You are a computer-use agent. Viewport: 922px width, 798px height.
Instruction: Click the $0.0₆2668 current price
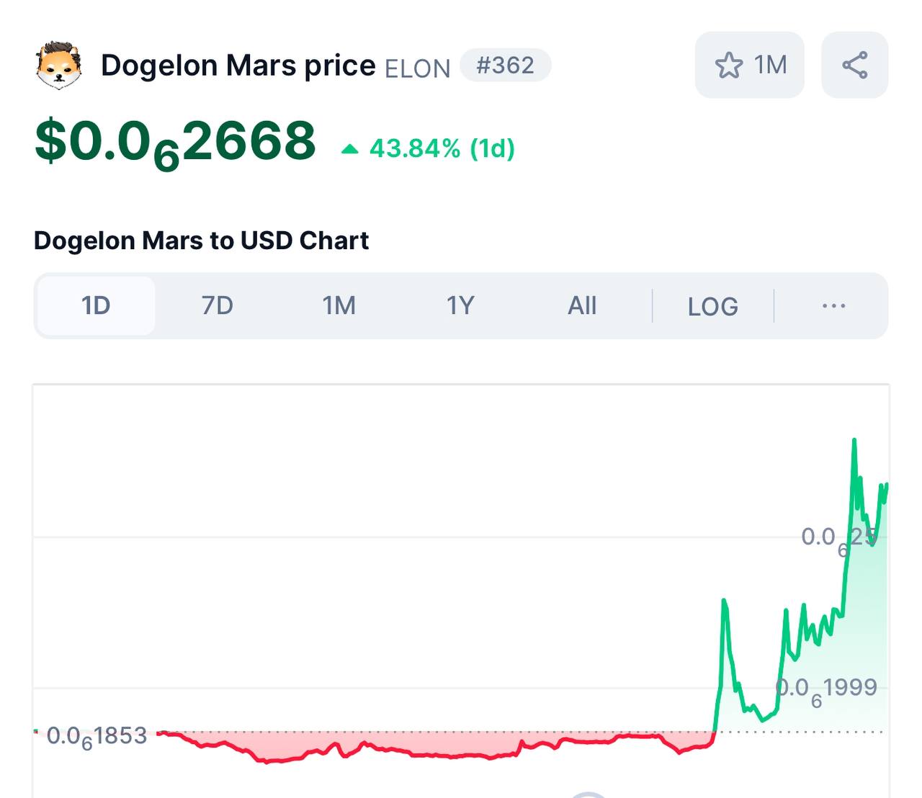(x=176, y=142)
